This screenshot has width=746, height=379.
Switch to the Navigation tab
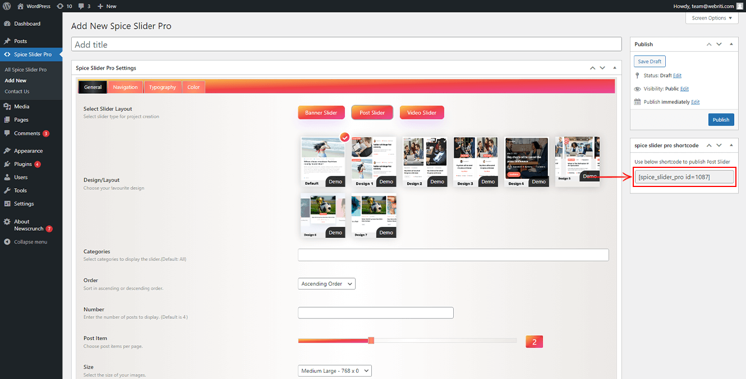pyautogui.click(x=125, y=87)
